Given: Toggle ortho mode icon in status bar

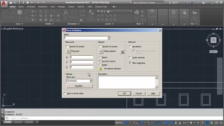Looking at the screenshot, I should (137, 122).
